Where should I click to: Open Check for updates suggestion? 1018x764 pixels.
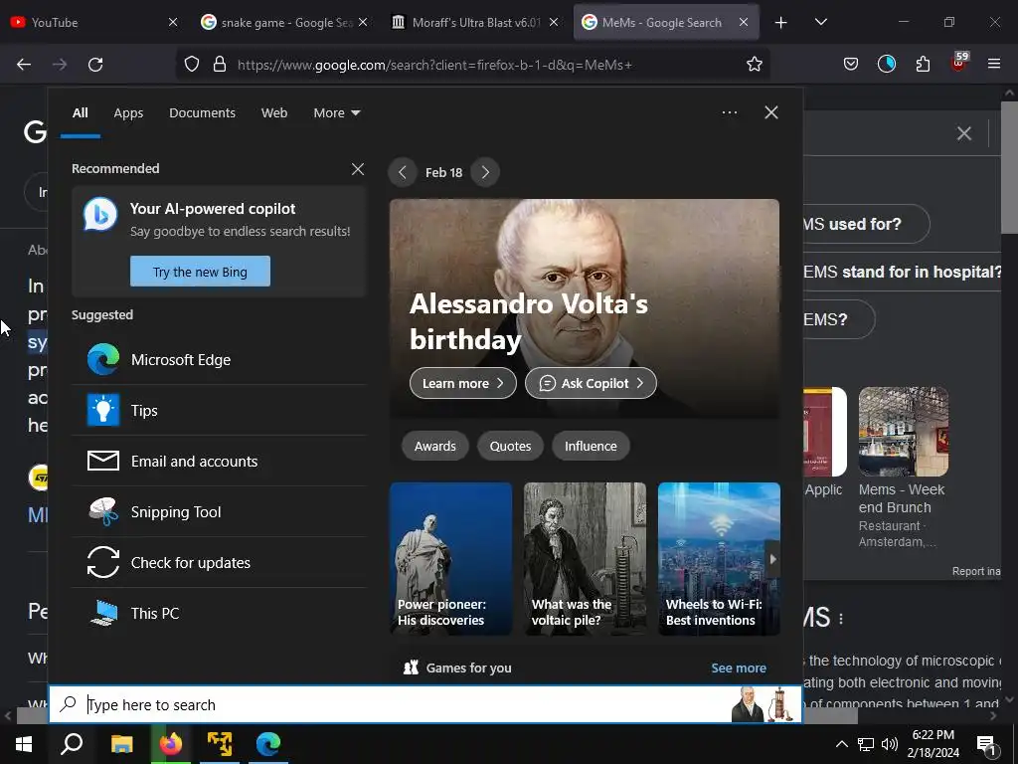(x=219, y=563)
